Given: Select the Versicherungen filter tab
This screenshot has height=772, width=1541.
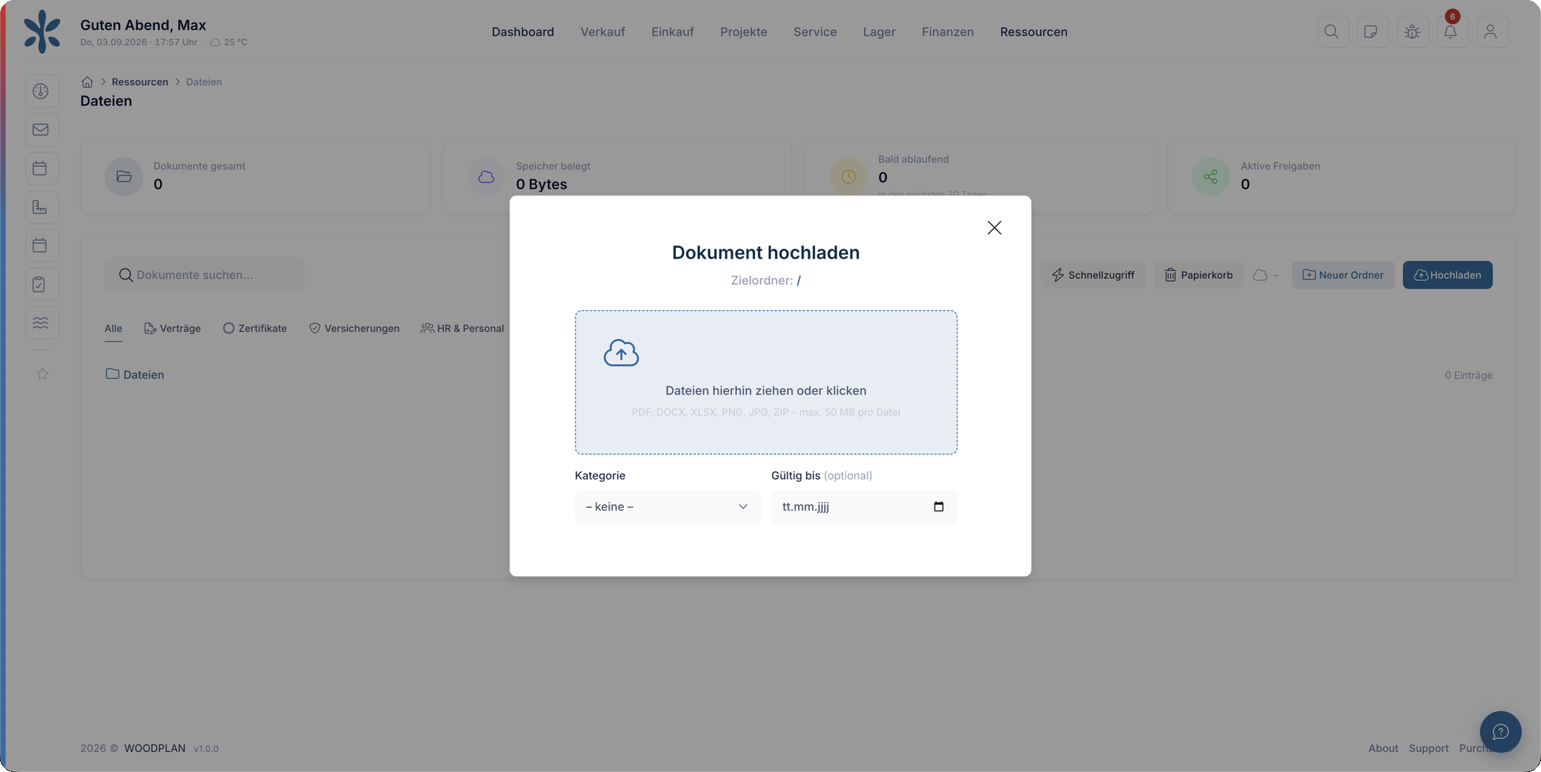Looking at the screenshot, I should click(354, 329).
